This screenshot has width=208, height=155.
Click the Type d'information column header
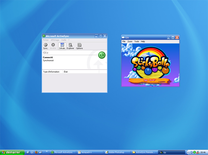click(x=52, y=72)
